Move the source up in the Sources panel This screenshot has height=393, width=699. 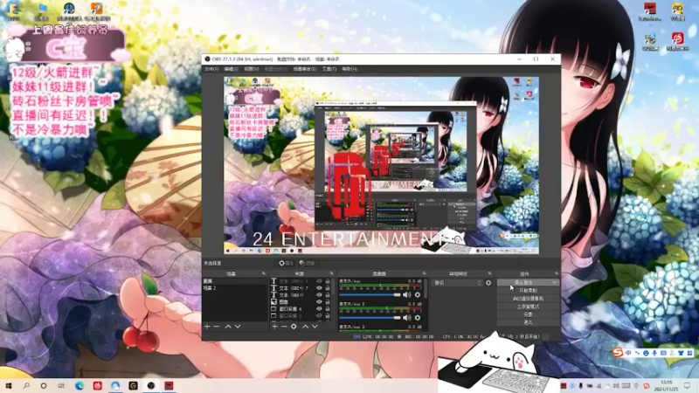pos(305,327)
